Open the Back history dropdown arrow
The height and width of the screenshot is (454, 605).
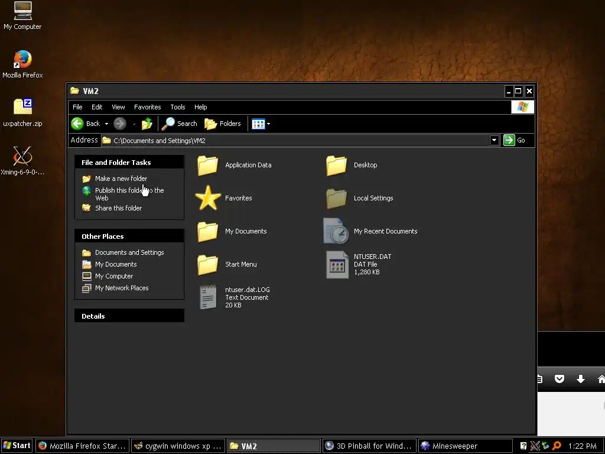pos(106,124)
